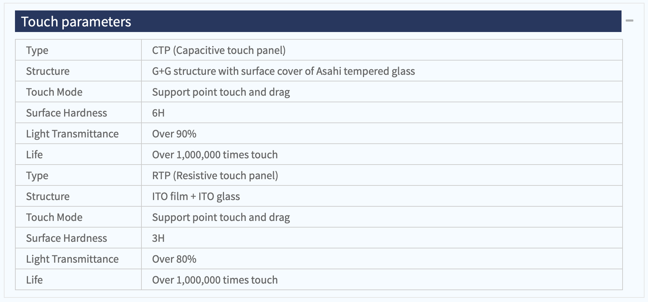Screen dimensions: 648x302
Task: Click the last Over 1,000,000 times touch value
Action: [382, 279]
